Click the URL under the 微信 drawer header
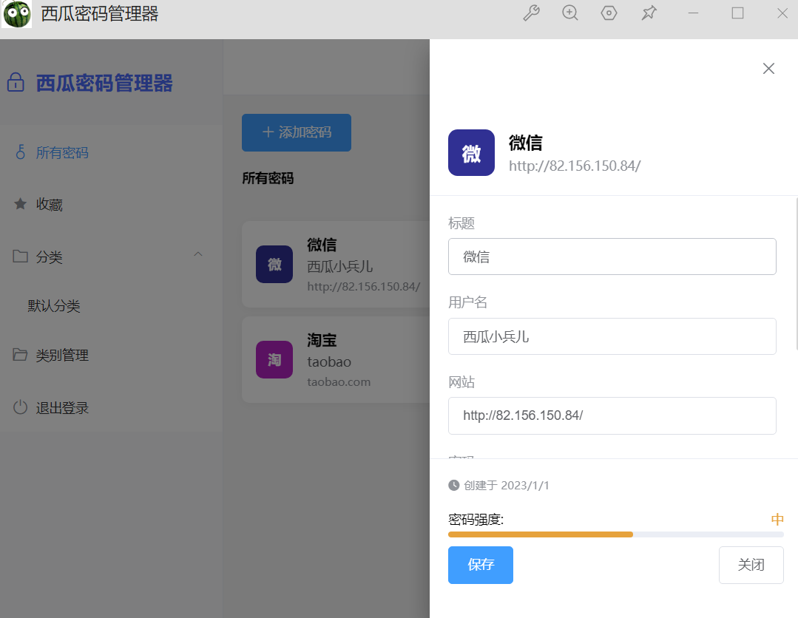This screenshot has height=618, width=798. 575,166
